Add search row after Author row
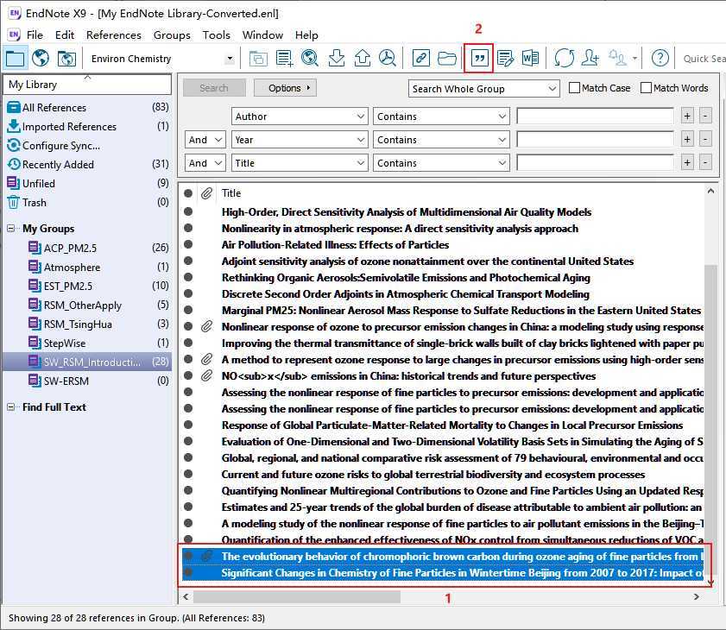This screenshot has width=726, height=630. pos(687,117)
